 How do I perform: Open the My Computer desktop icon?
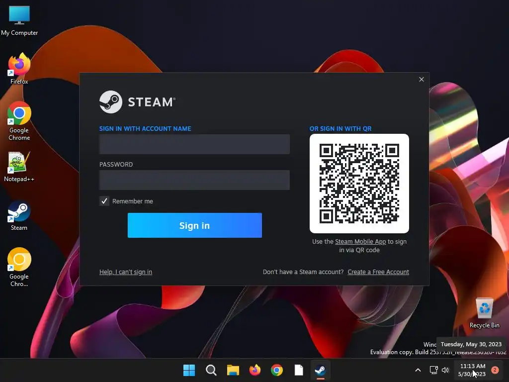(19, 20)
